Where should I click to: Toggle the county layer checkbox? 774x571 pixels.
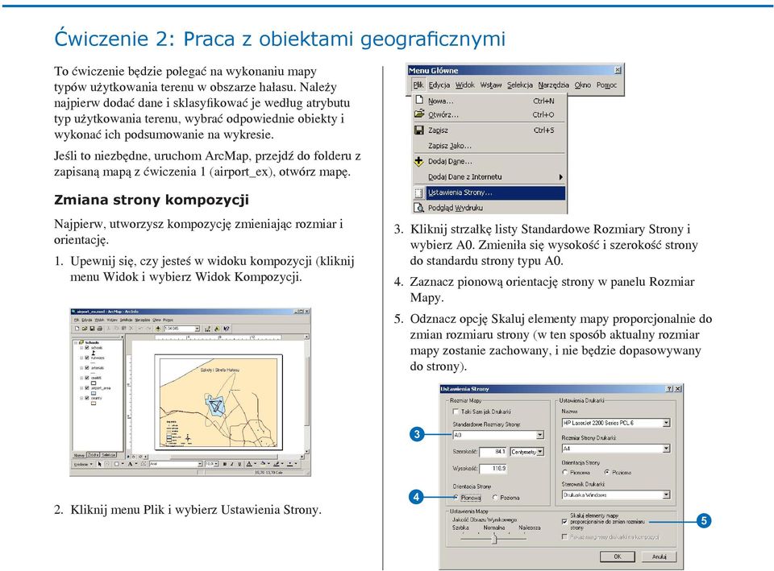coord(87,398)
